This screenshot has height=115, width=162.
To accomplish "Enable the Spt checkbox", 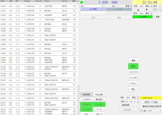I will (x=117, y=6).
